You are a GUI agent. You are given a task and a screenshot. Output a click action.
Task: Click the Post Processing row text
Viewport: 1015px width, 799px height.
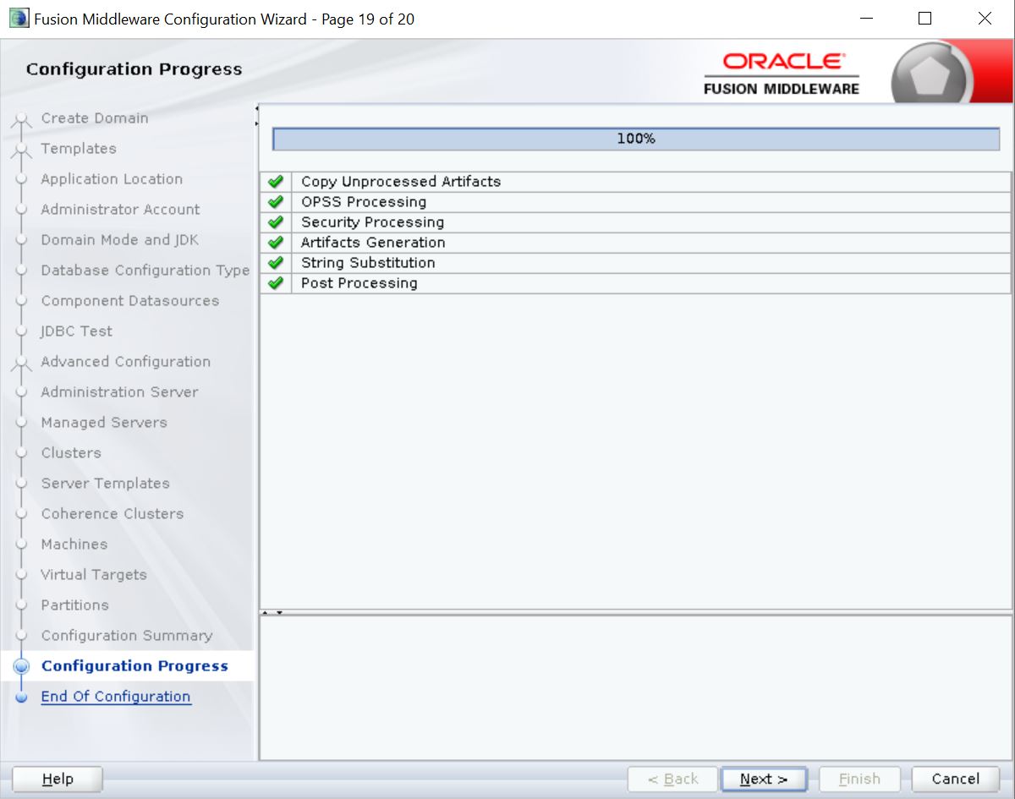coord(359,283)
